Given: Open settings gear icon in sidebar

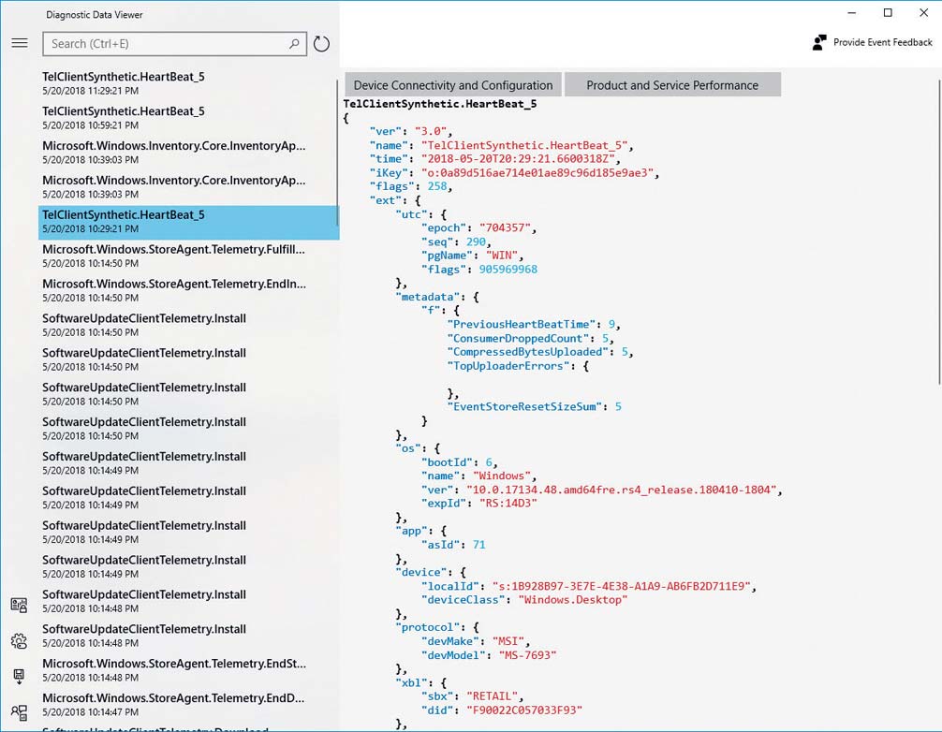Looking at the screenshot, I should click(x=20, y=640).
